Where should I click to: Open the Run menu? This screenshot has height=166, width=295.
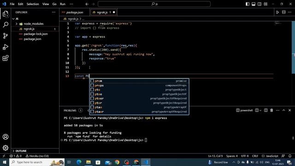coord(63,4)
